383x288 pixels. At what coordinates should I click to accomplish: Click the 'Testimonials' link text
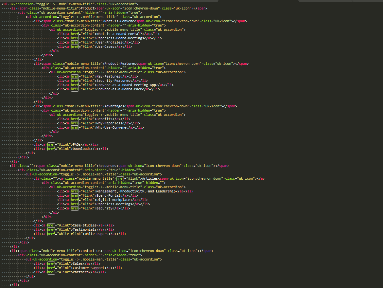[84, 229]
